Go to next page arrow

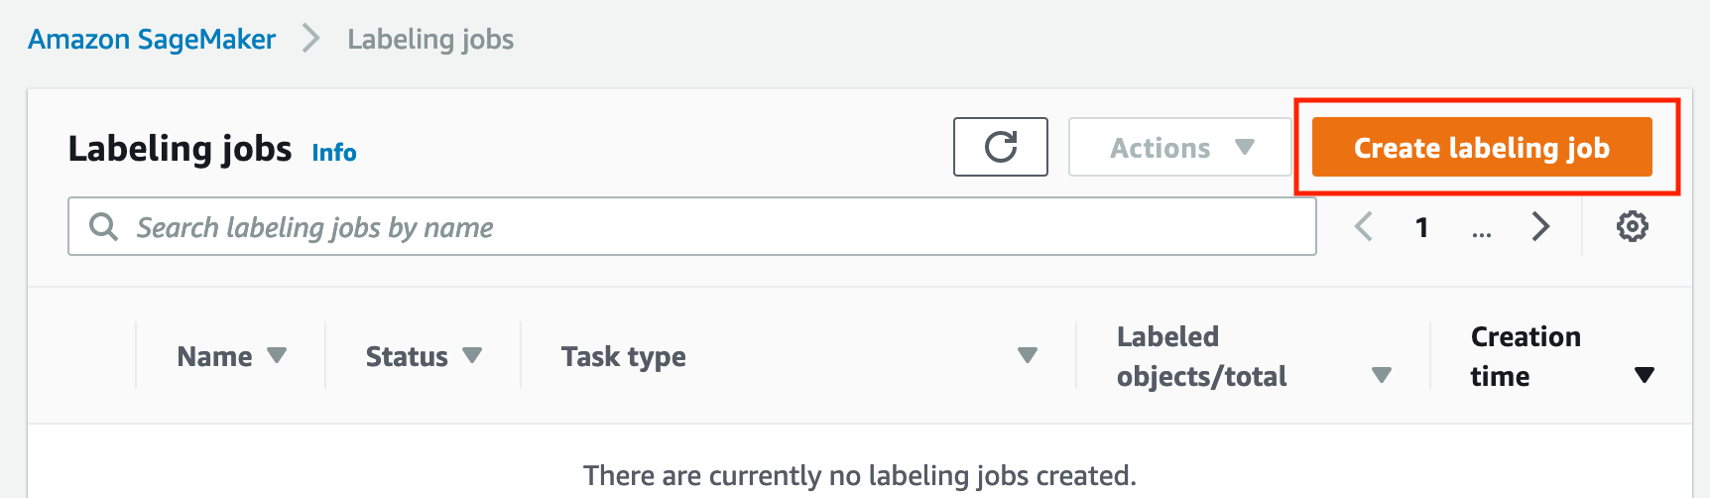(x=1540, y=226)
